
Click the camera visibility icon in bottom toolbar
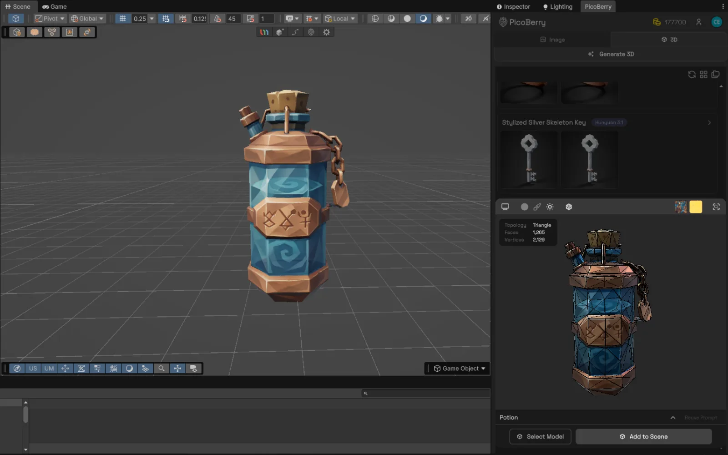[x=193, y=369]
